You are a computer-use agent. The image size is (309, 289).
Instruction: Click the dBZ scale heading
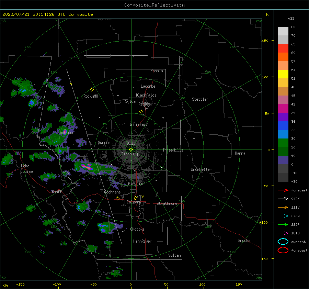291,18
